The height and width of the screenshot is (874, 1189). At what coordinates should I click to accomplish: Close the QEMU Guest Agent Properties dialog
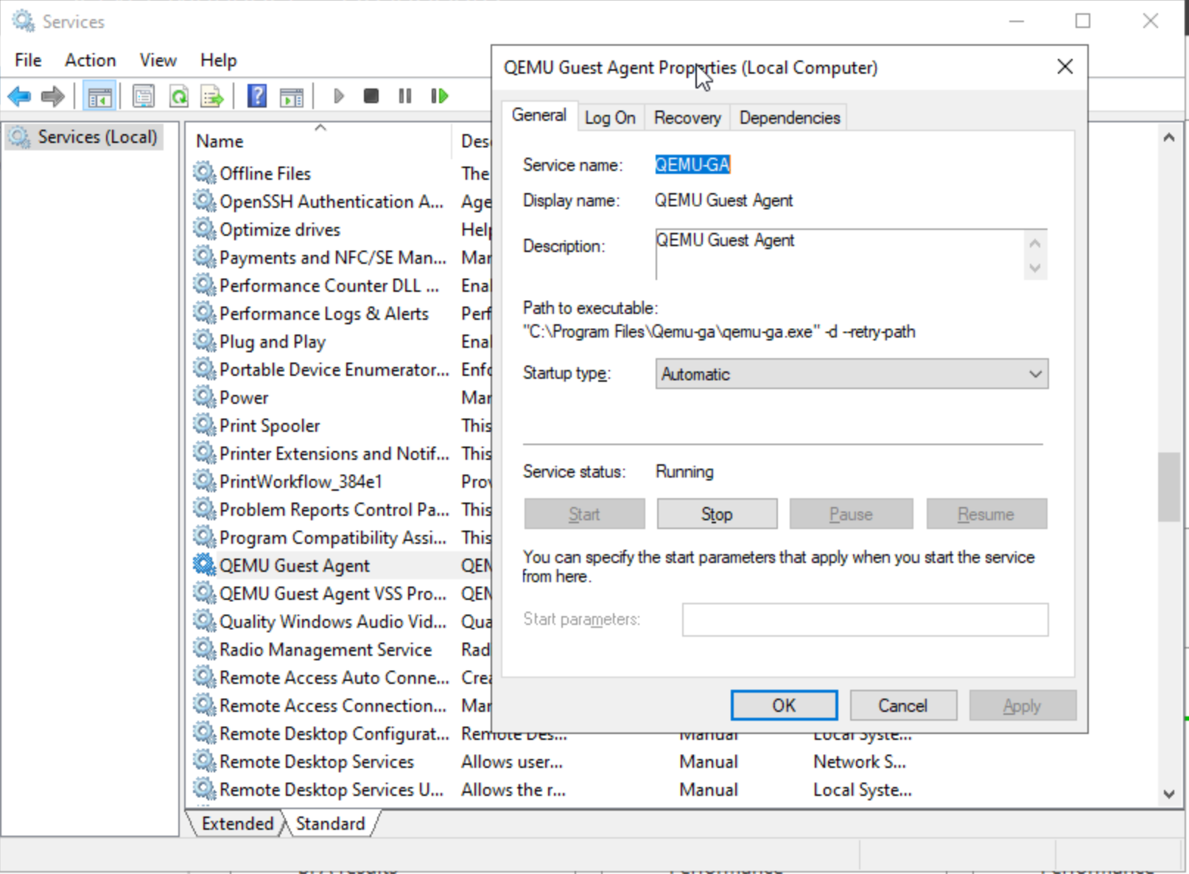coord(1065,67)
